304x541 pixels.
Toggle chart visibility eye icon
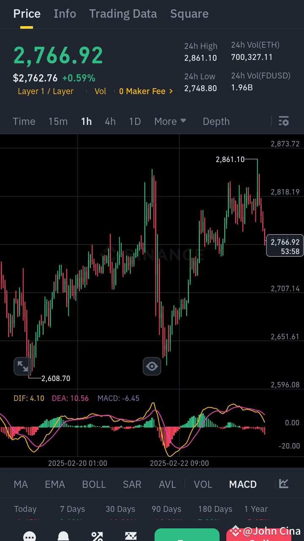152,366
